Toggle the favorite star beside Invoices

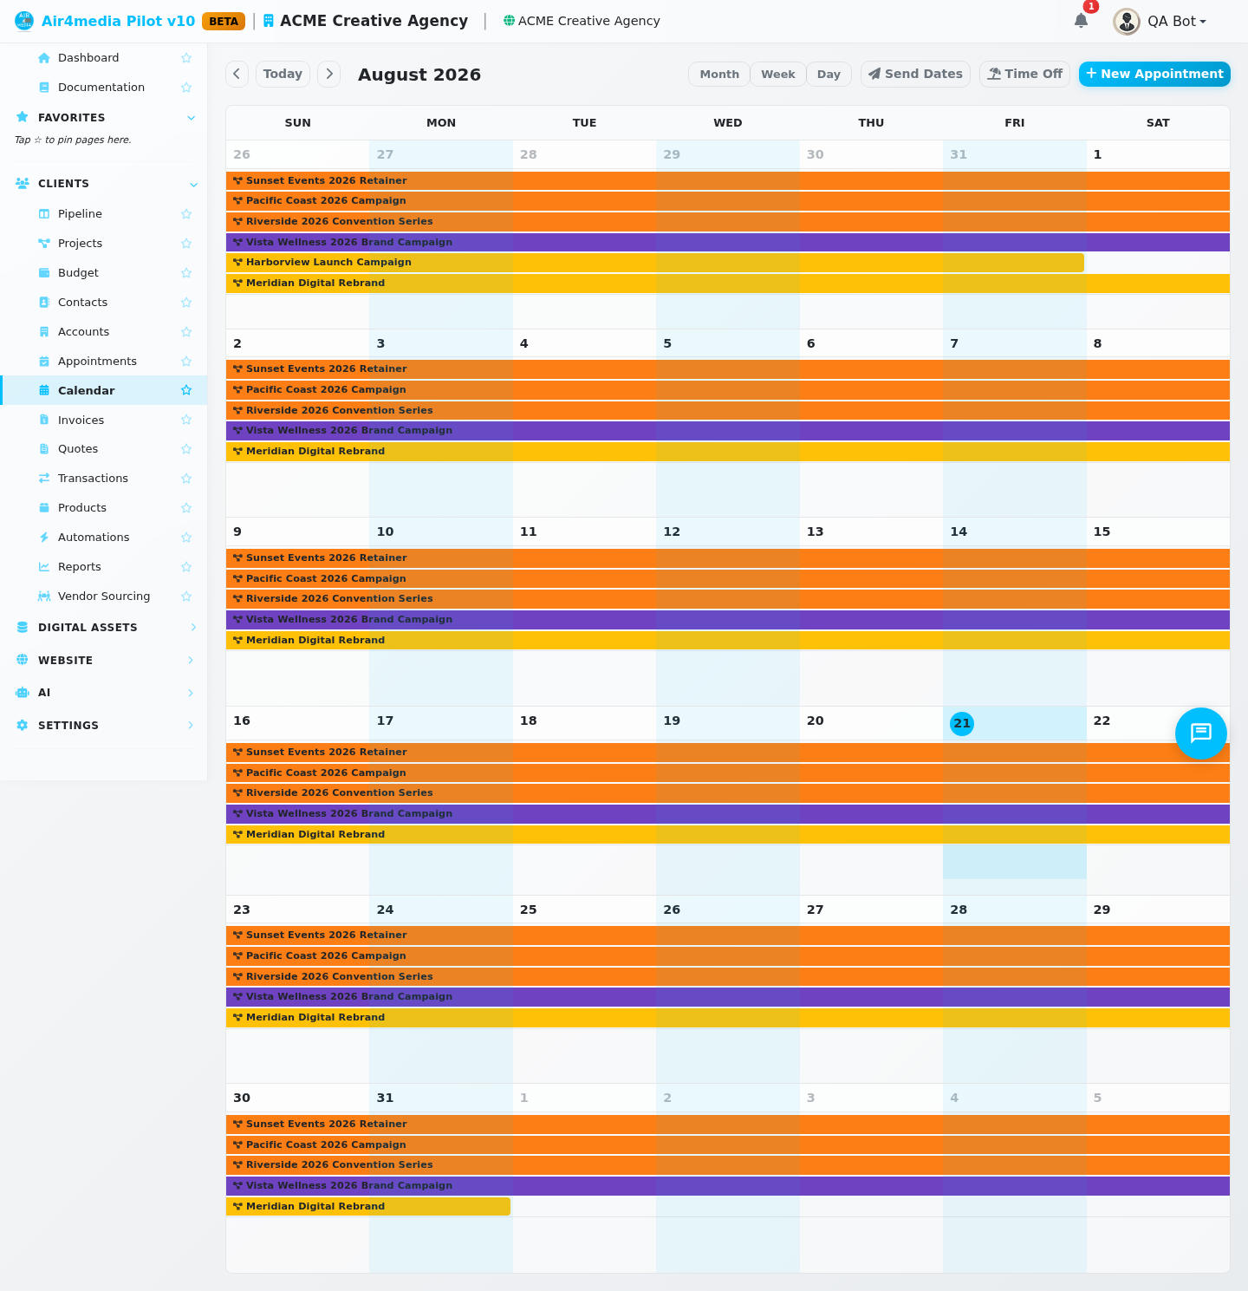pyautogui.click(x=186, y=420)
